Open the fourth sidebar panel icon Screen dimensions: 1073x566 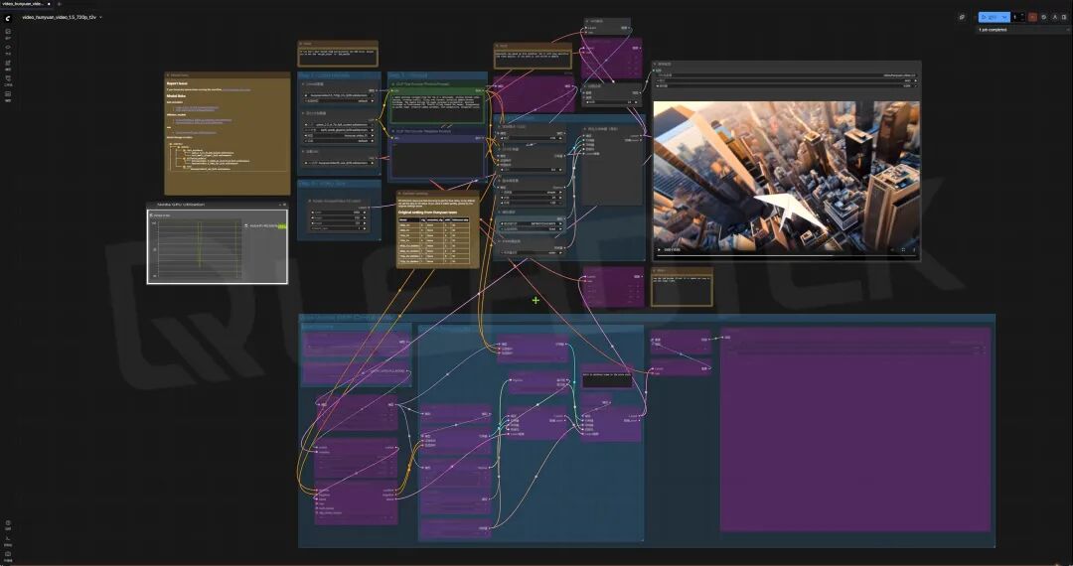8,78
